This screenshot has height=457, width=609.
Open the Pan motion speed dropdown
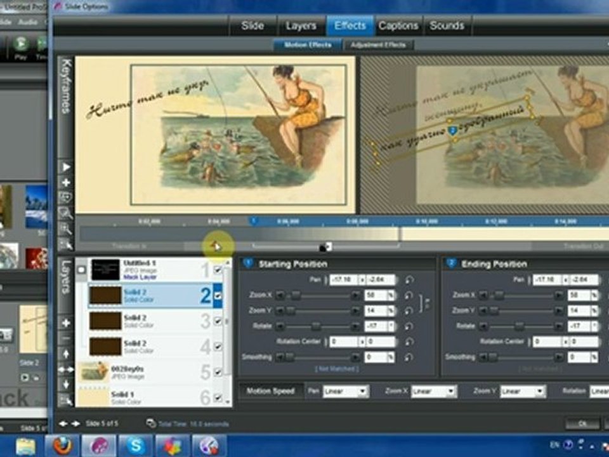pyautogui.click(x=346, y=392)
